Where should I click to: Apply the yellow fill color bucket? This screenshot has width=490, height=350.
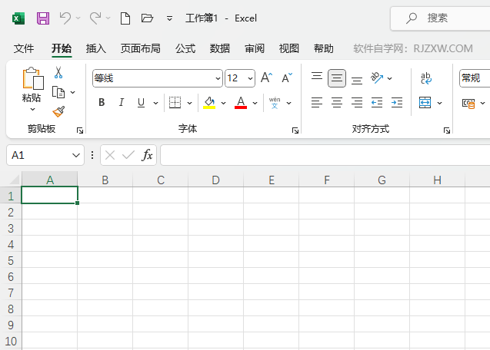209,102
